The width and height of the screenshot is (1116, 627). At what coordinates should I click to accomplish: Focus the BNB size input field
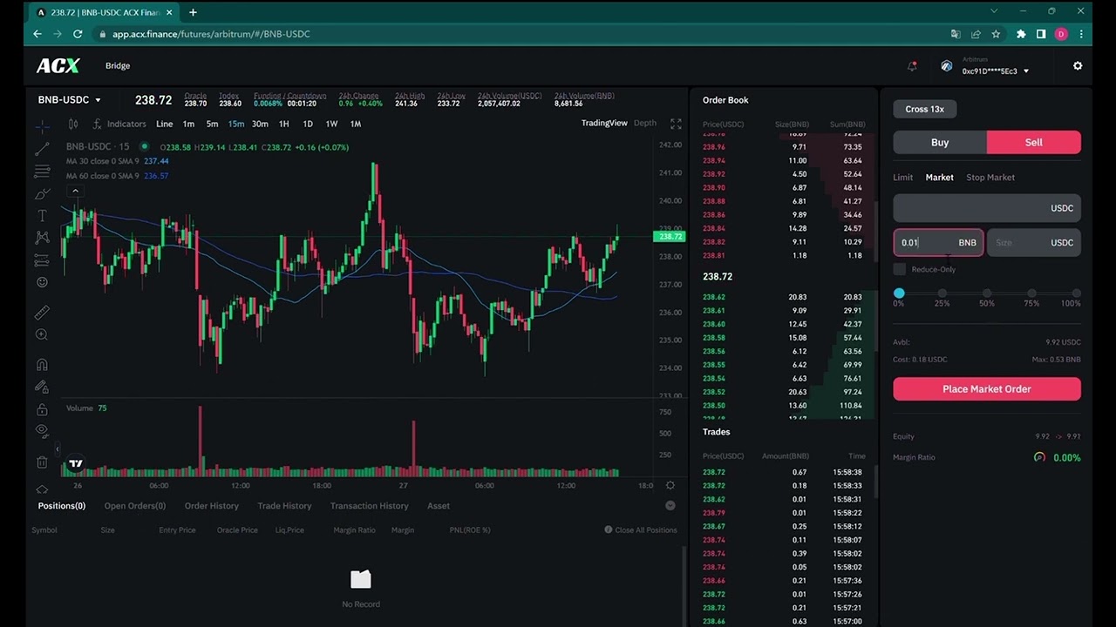pyautogui.click(x=938, y=243)
